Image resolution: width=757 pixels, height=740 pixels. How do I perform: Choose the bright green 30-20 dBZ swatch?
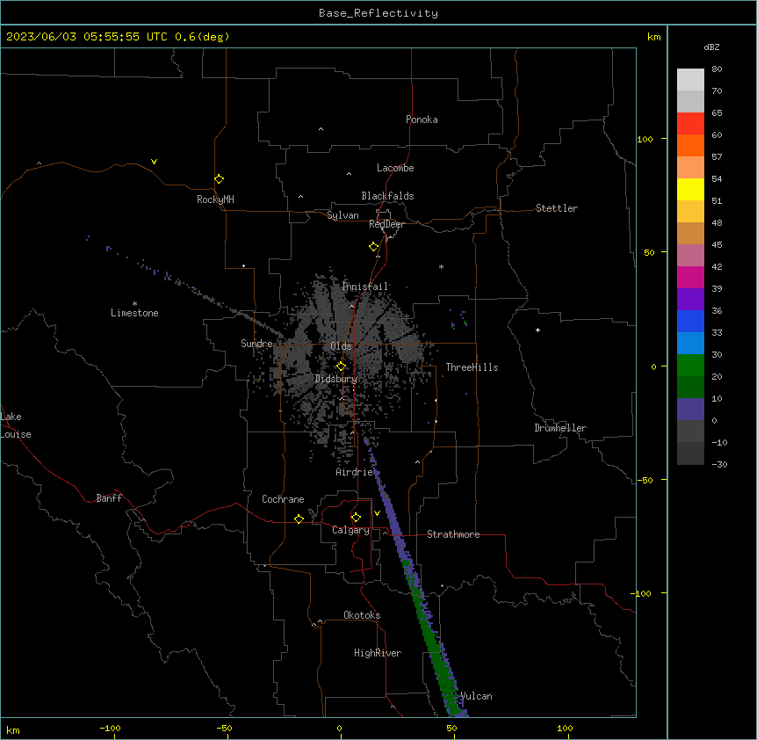tap(690, 366)
